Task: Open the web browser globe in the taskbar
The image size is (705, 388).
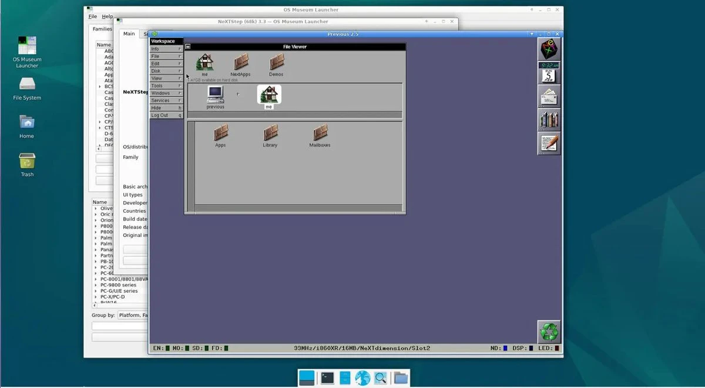Action: 362,378
